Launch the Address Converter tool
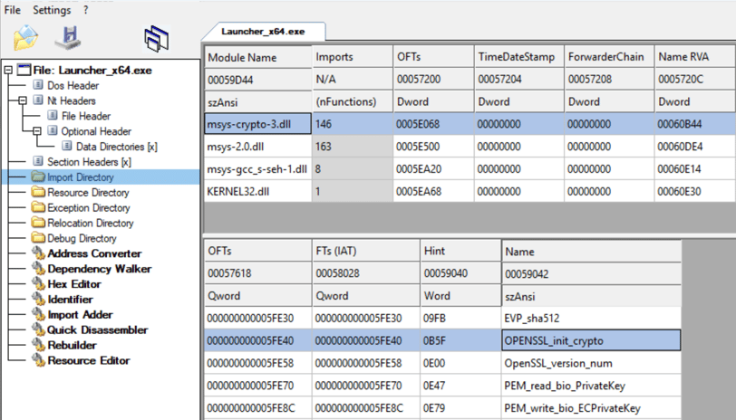The width and height of the screenshot is (736, 420). pos(94,253)
